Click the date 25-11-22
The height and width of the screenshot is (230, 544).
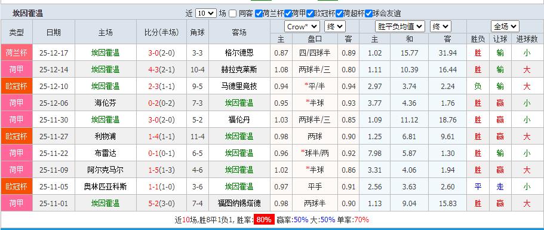click(54, 153)
